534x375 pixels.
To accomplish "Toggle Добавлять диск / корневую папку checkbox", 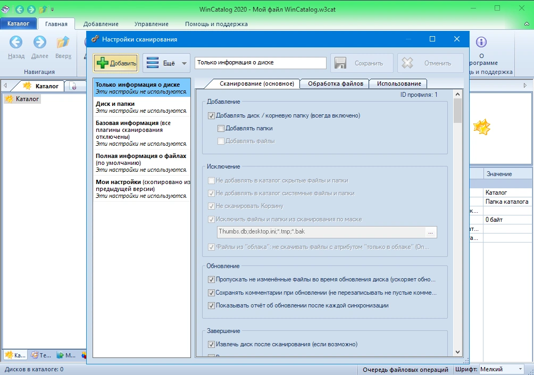I will pyautogui.click(x=211, y=116).
